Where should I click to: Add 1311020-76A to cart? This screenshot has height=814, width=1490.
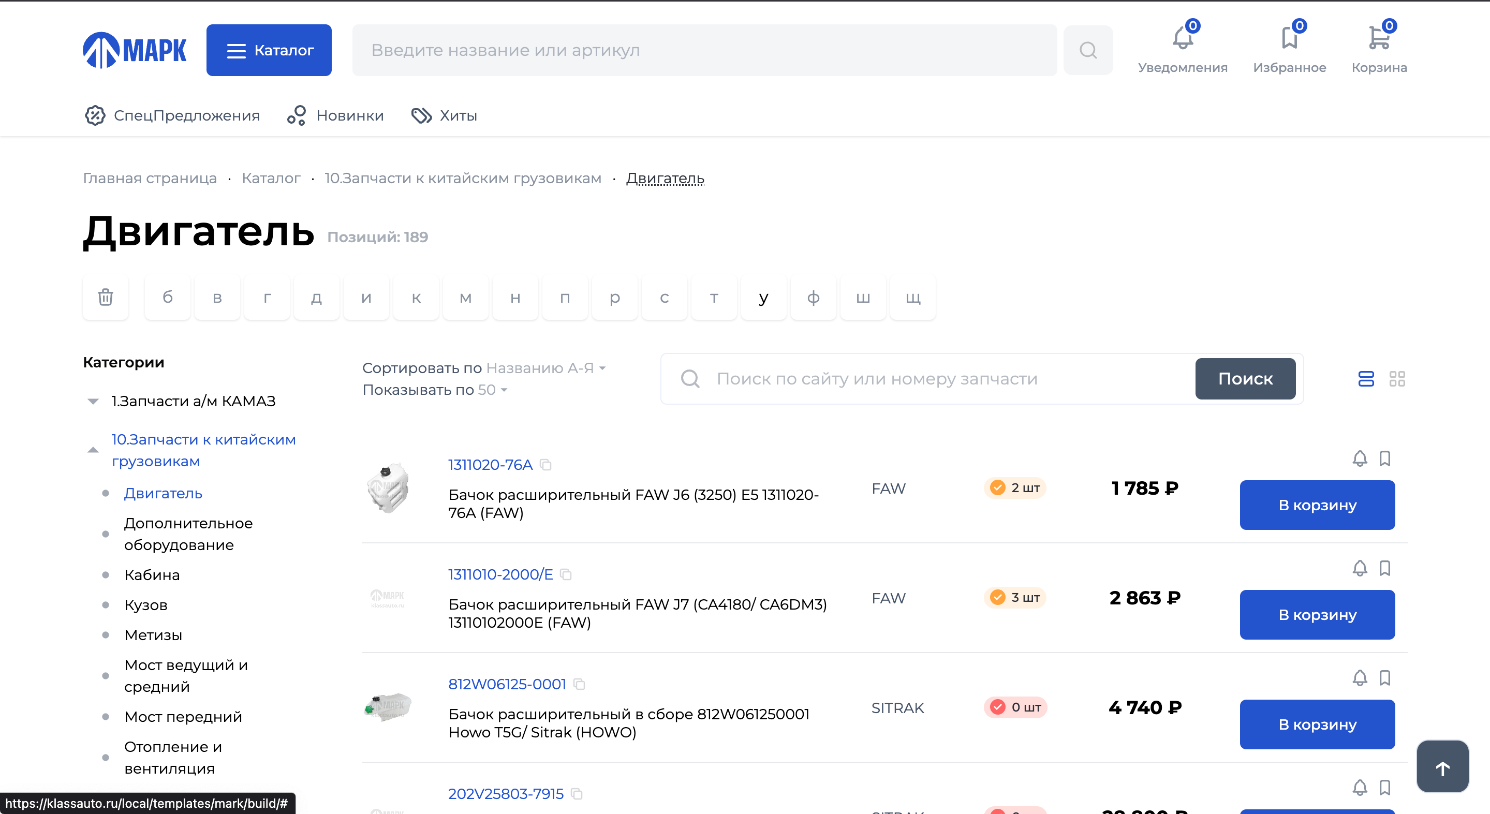(x=1317, y=505)
